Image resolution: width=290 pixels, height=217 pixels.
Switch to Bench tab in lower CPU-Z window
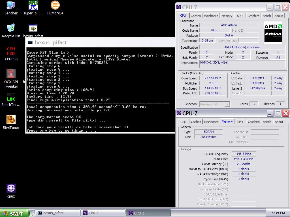(x=267, y=122)
